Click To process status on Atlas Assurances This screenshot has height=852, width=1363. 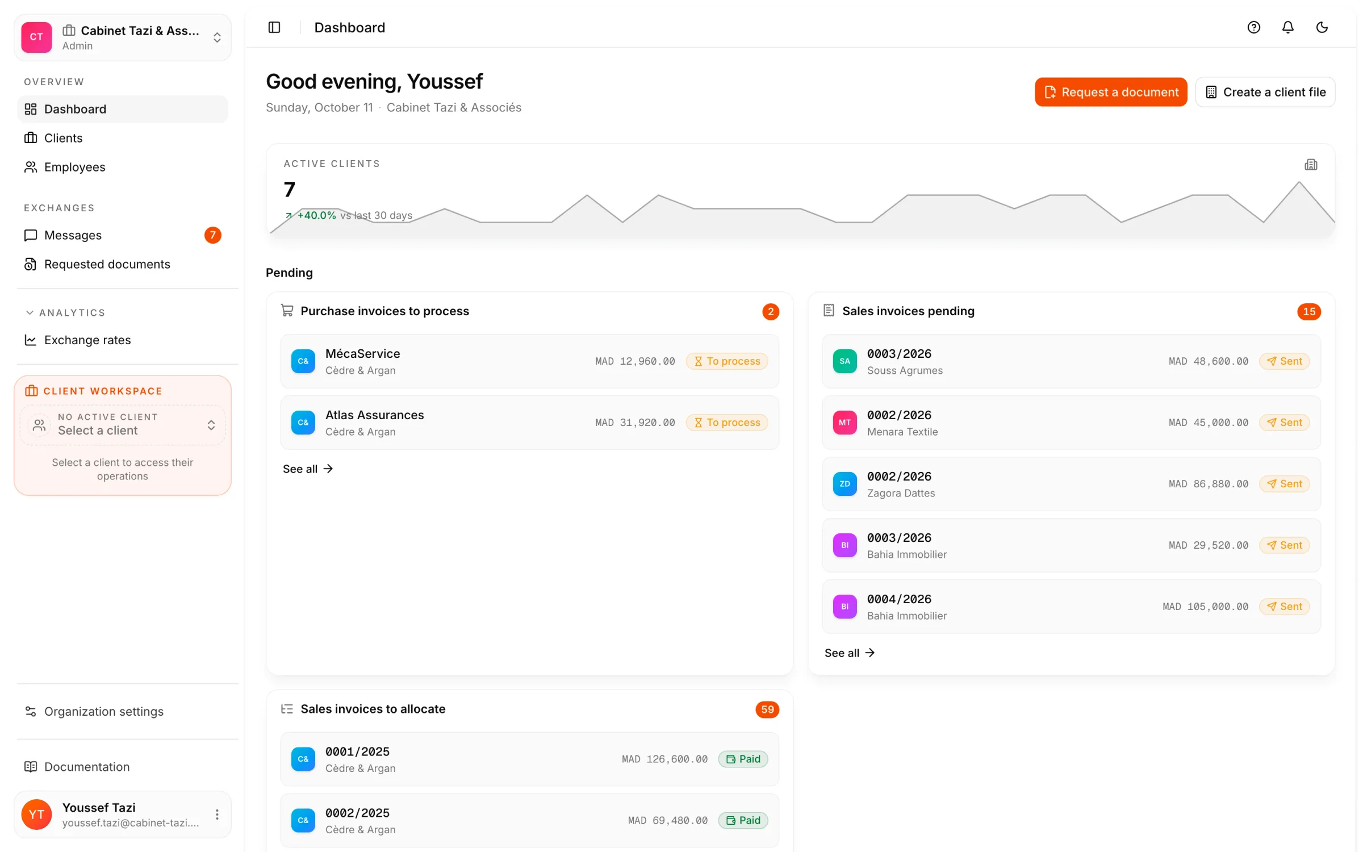coord(727,423)
